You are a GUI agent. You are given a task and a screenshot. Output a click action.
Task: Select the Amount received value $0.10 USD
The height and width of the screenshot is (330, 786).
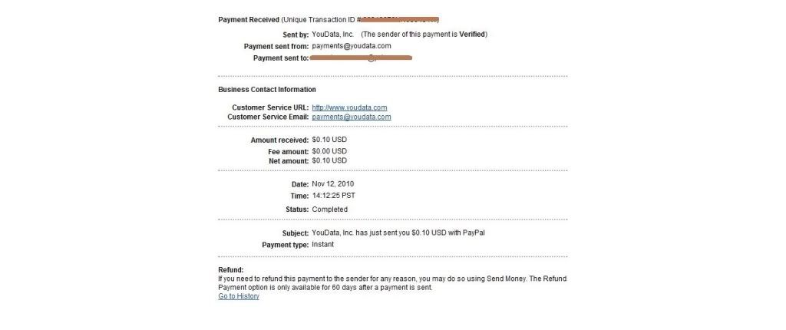329,140
